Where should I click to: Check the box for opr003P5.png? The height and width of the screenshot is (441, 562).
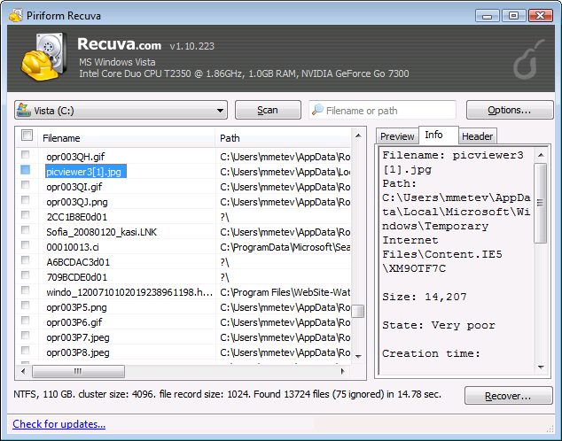[x=25, y=305]
